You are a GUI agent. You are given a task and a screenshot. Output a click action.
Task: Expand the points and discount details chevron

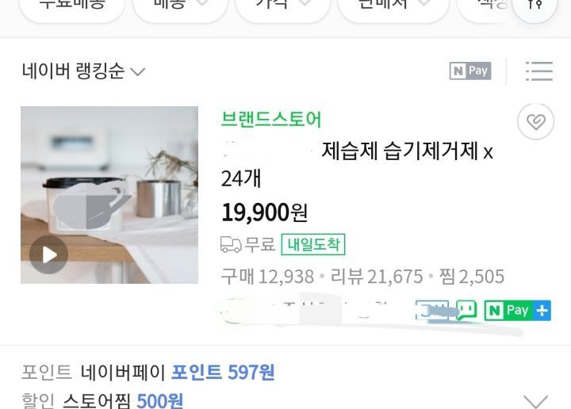click(x=535, y=401)
